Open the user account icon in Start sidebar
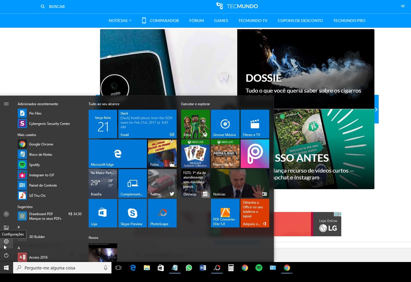 tap(6, 214)
